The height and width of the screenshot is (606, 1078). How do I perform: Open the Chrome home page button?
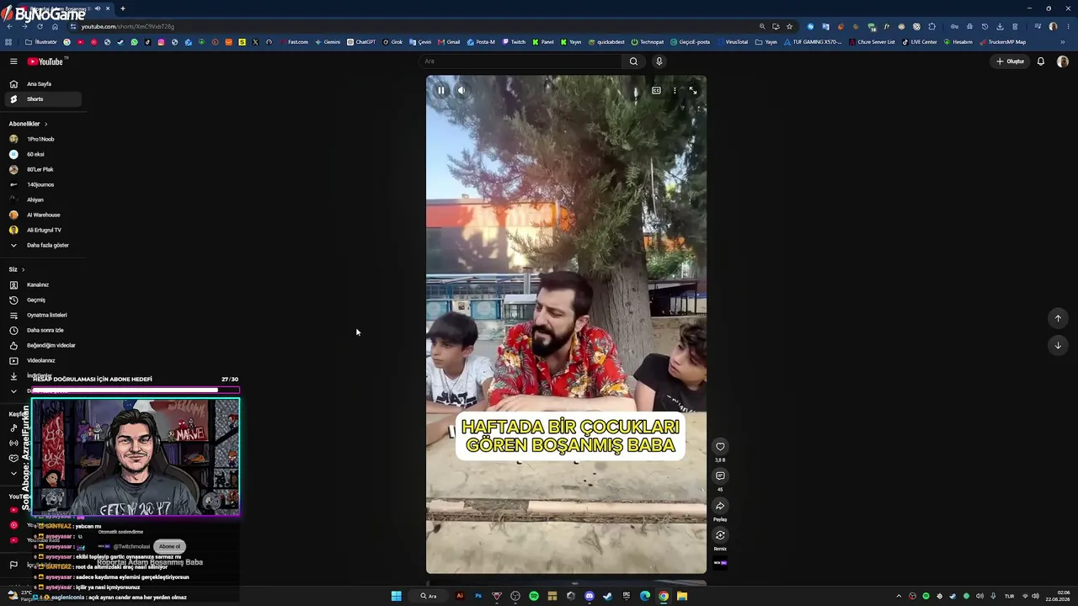[55, 26]
